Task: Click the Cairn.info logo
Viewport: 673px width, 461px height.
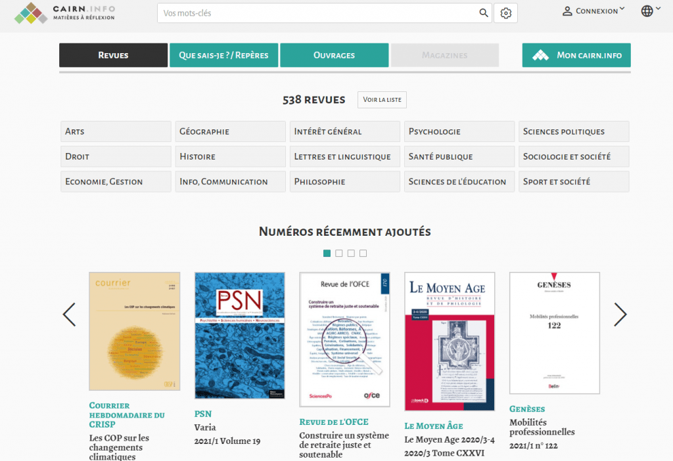Action: [64, 12]
